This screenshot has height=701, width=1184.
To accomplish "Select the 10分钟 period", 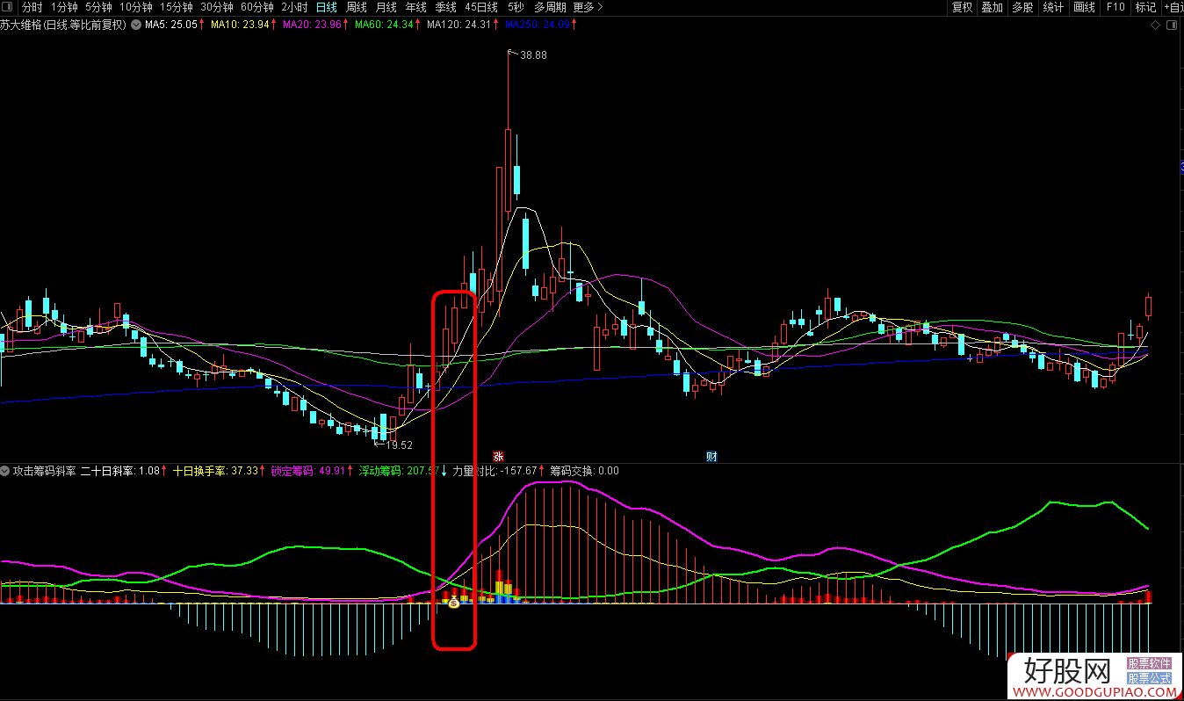I will 136,7.
